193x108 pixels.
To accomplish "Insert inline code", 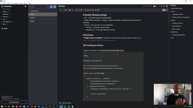I will pos(79,10).
